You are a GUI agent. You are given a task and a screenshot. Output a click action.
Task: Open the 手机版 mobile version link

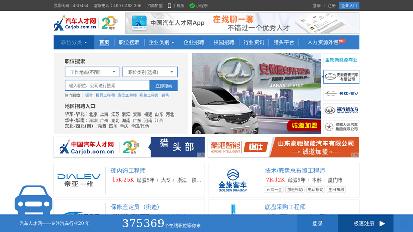click(176, 6)
